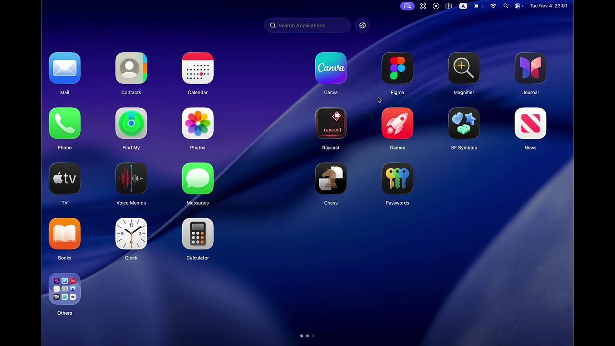Open the Journal app
Image resolution: width=615 pixels, height=346 pixels.
click(x=530, y=68)
